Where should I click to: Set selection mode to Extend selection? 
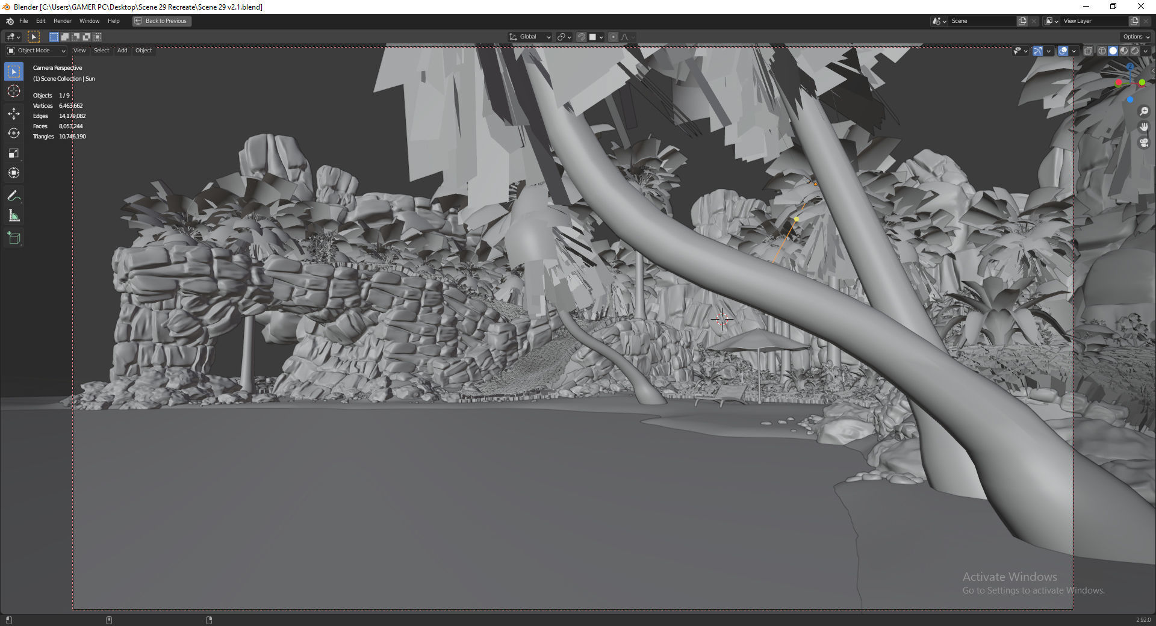(64, 37)
